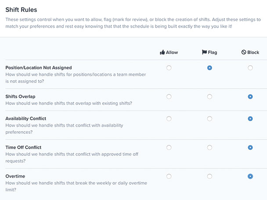Select Block for Position/Location Not Assigned
The height and width of the screenshot is (200, 267).
tap(250, 68)
